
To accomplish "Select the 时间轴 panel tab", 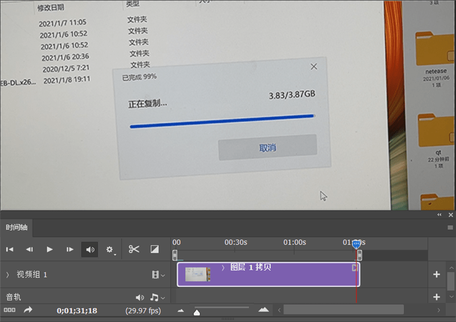I will click(17, 228).
